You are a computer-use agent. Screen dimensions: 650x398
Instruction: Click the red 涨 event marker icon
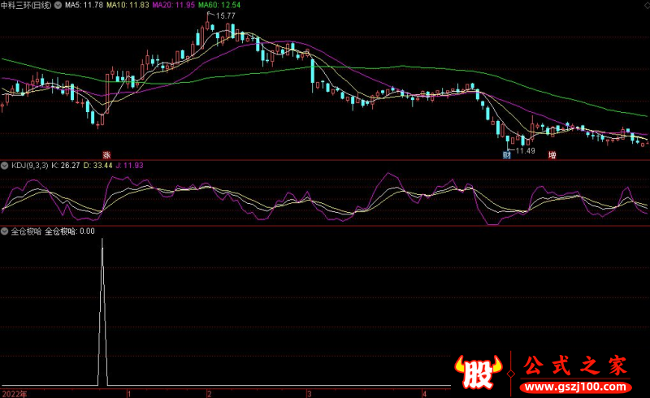pos(105,154)
